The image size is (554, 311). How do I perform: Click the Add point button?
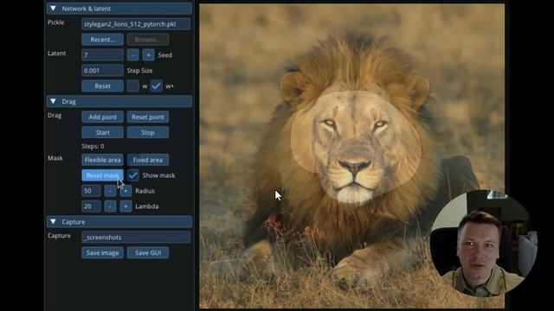[102, 117]
